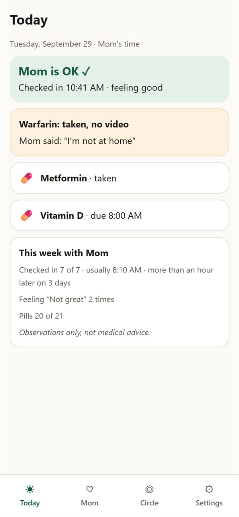239x517 pixels.
Task: Tap the Settings gear icon
Action: coord(209,489)
